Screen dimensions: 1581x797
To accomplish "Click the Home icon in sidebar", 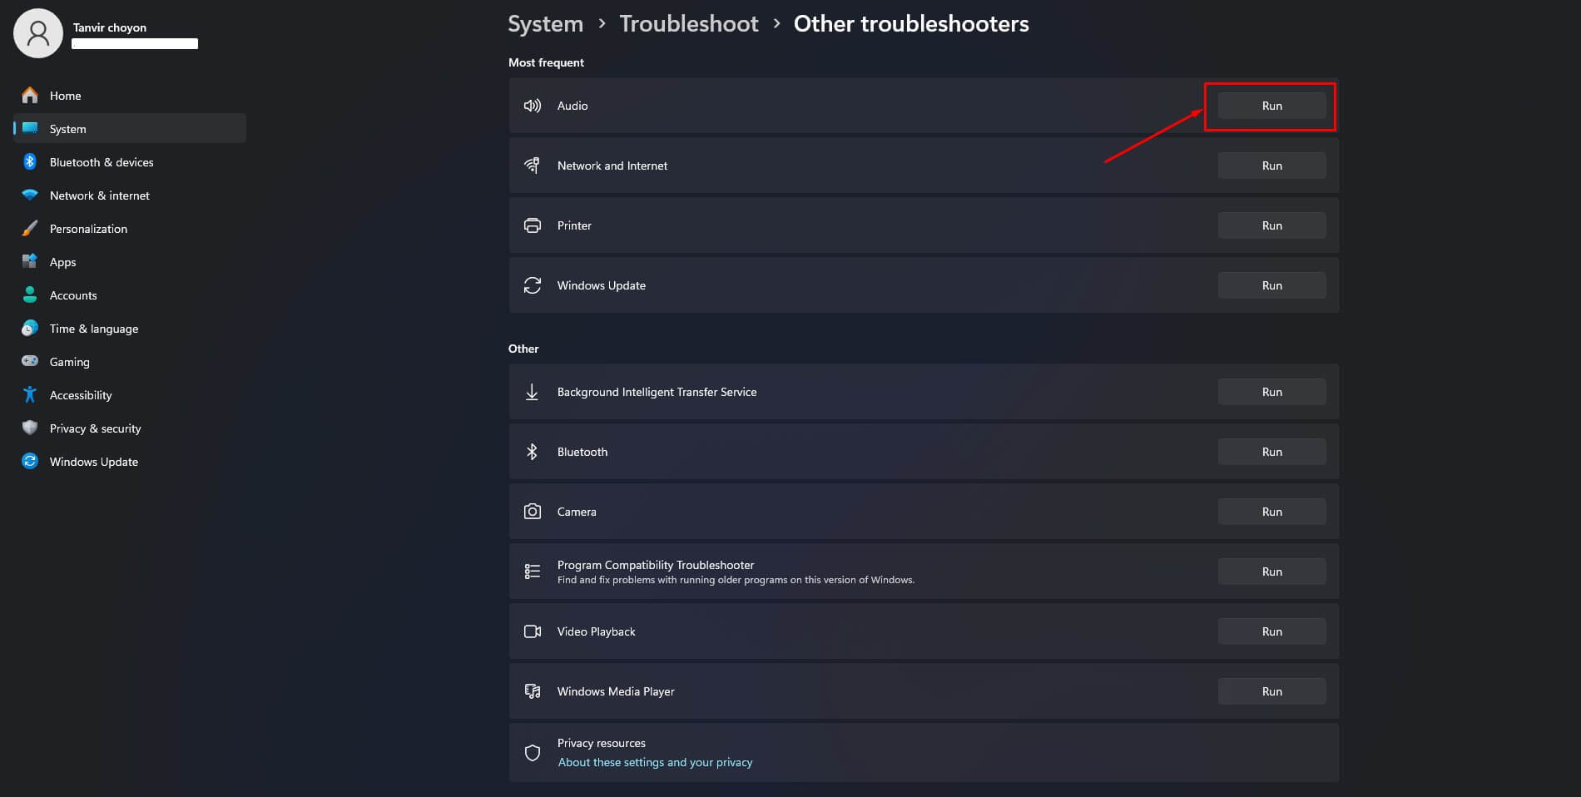I will click(30, 96).
